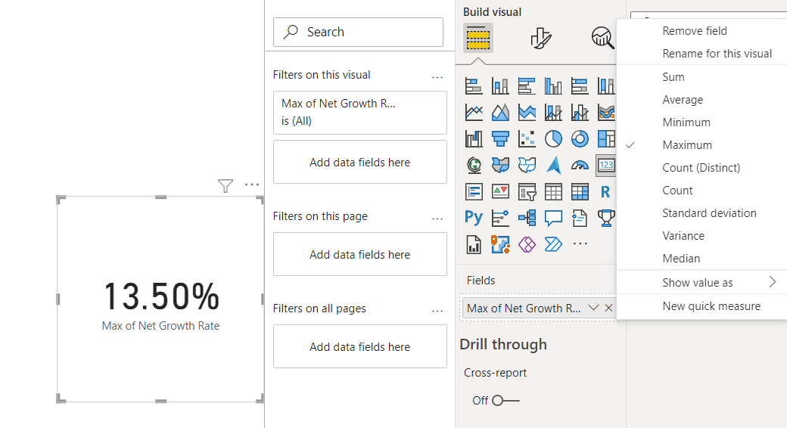The height and width of the screenshot is (428, 787).
Task: Open Filters on this page options ellipsis
Action: coord(437,219)
